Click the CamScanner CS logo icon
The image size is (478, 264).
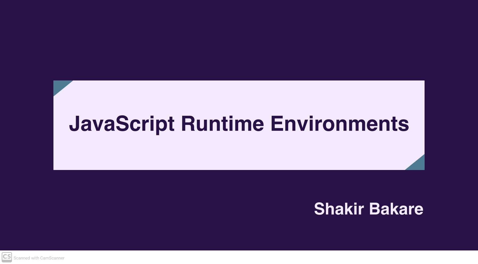click(7, 257)
